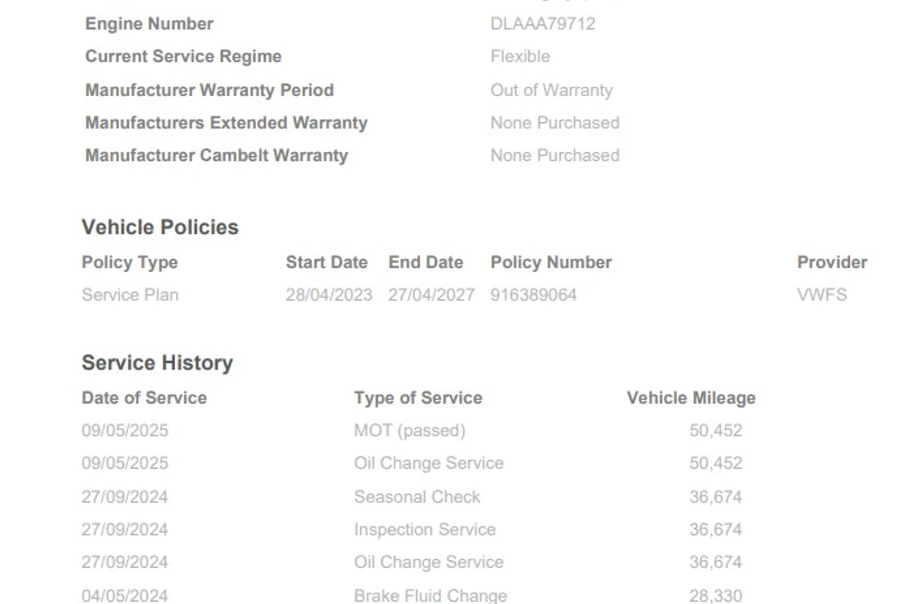The width and height of the screenshot is (906, 604).
Task: Click the VWFS provider value
Action: [x=822, y=295]
